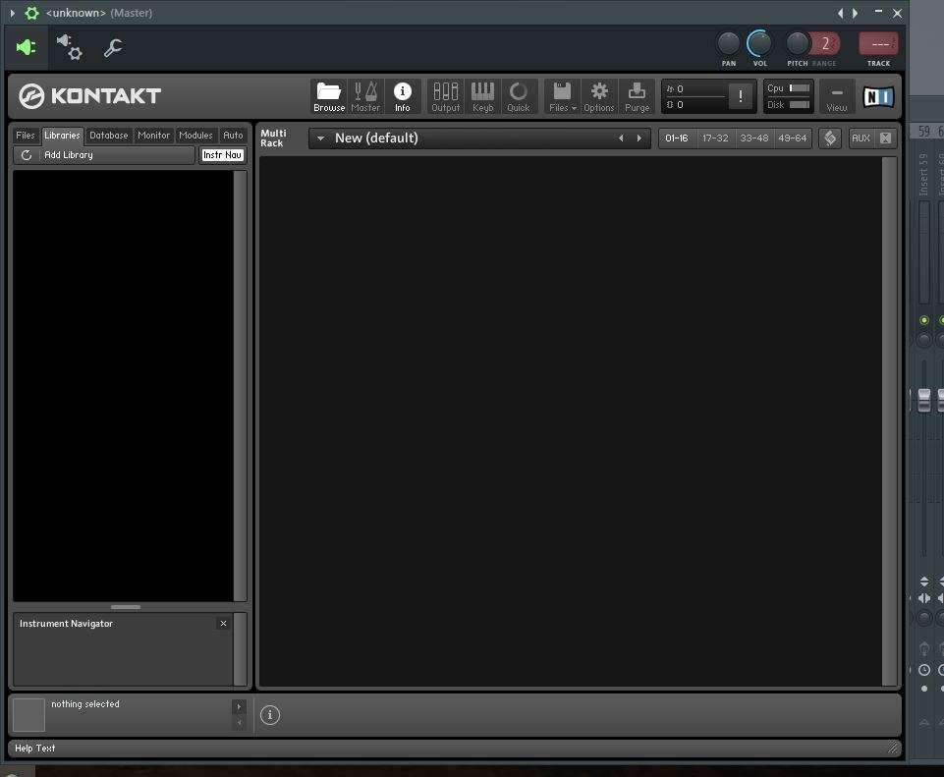This screenshot has width=944, height=777.
Task: Open the Master editor metronome icon
Action: (364, 95)
